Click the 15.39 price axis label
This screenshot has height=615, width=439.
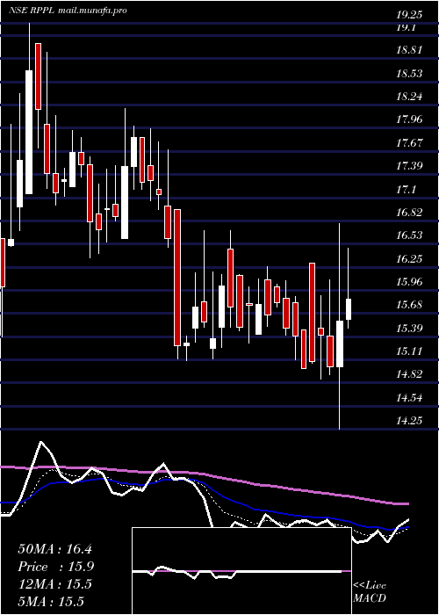[409, 328]
